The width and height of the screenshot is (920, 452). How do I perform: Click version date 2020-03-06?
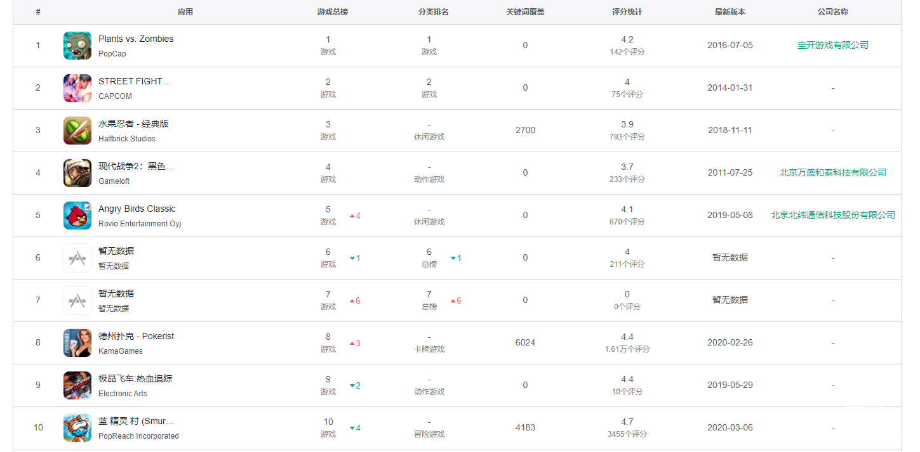coord(730,427)
